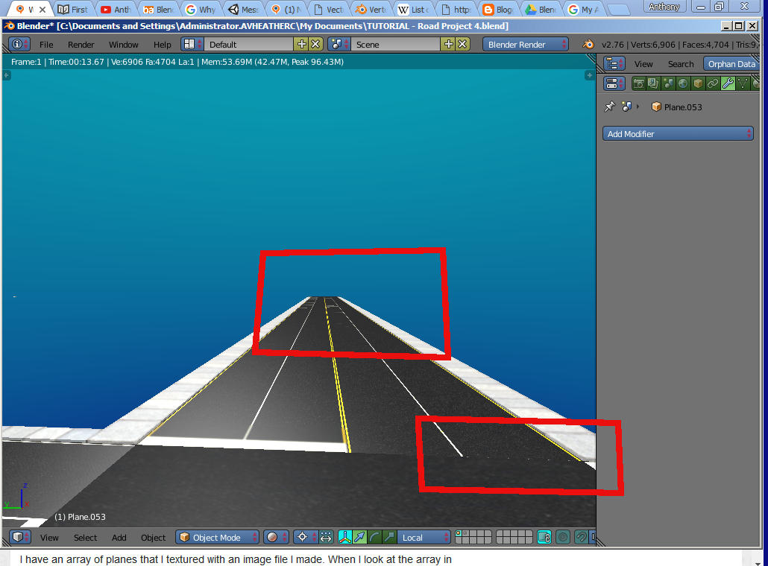
Task: Open the Local transform orientation dropdown
Action: [421, 537]
